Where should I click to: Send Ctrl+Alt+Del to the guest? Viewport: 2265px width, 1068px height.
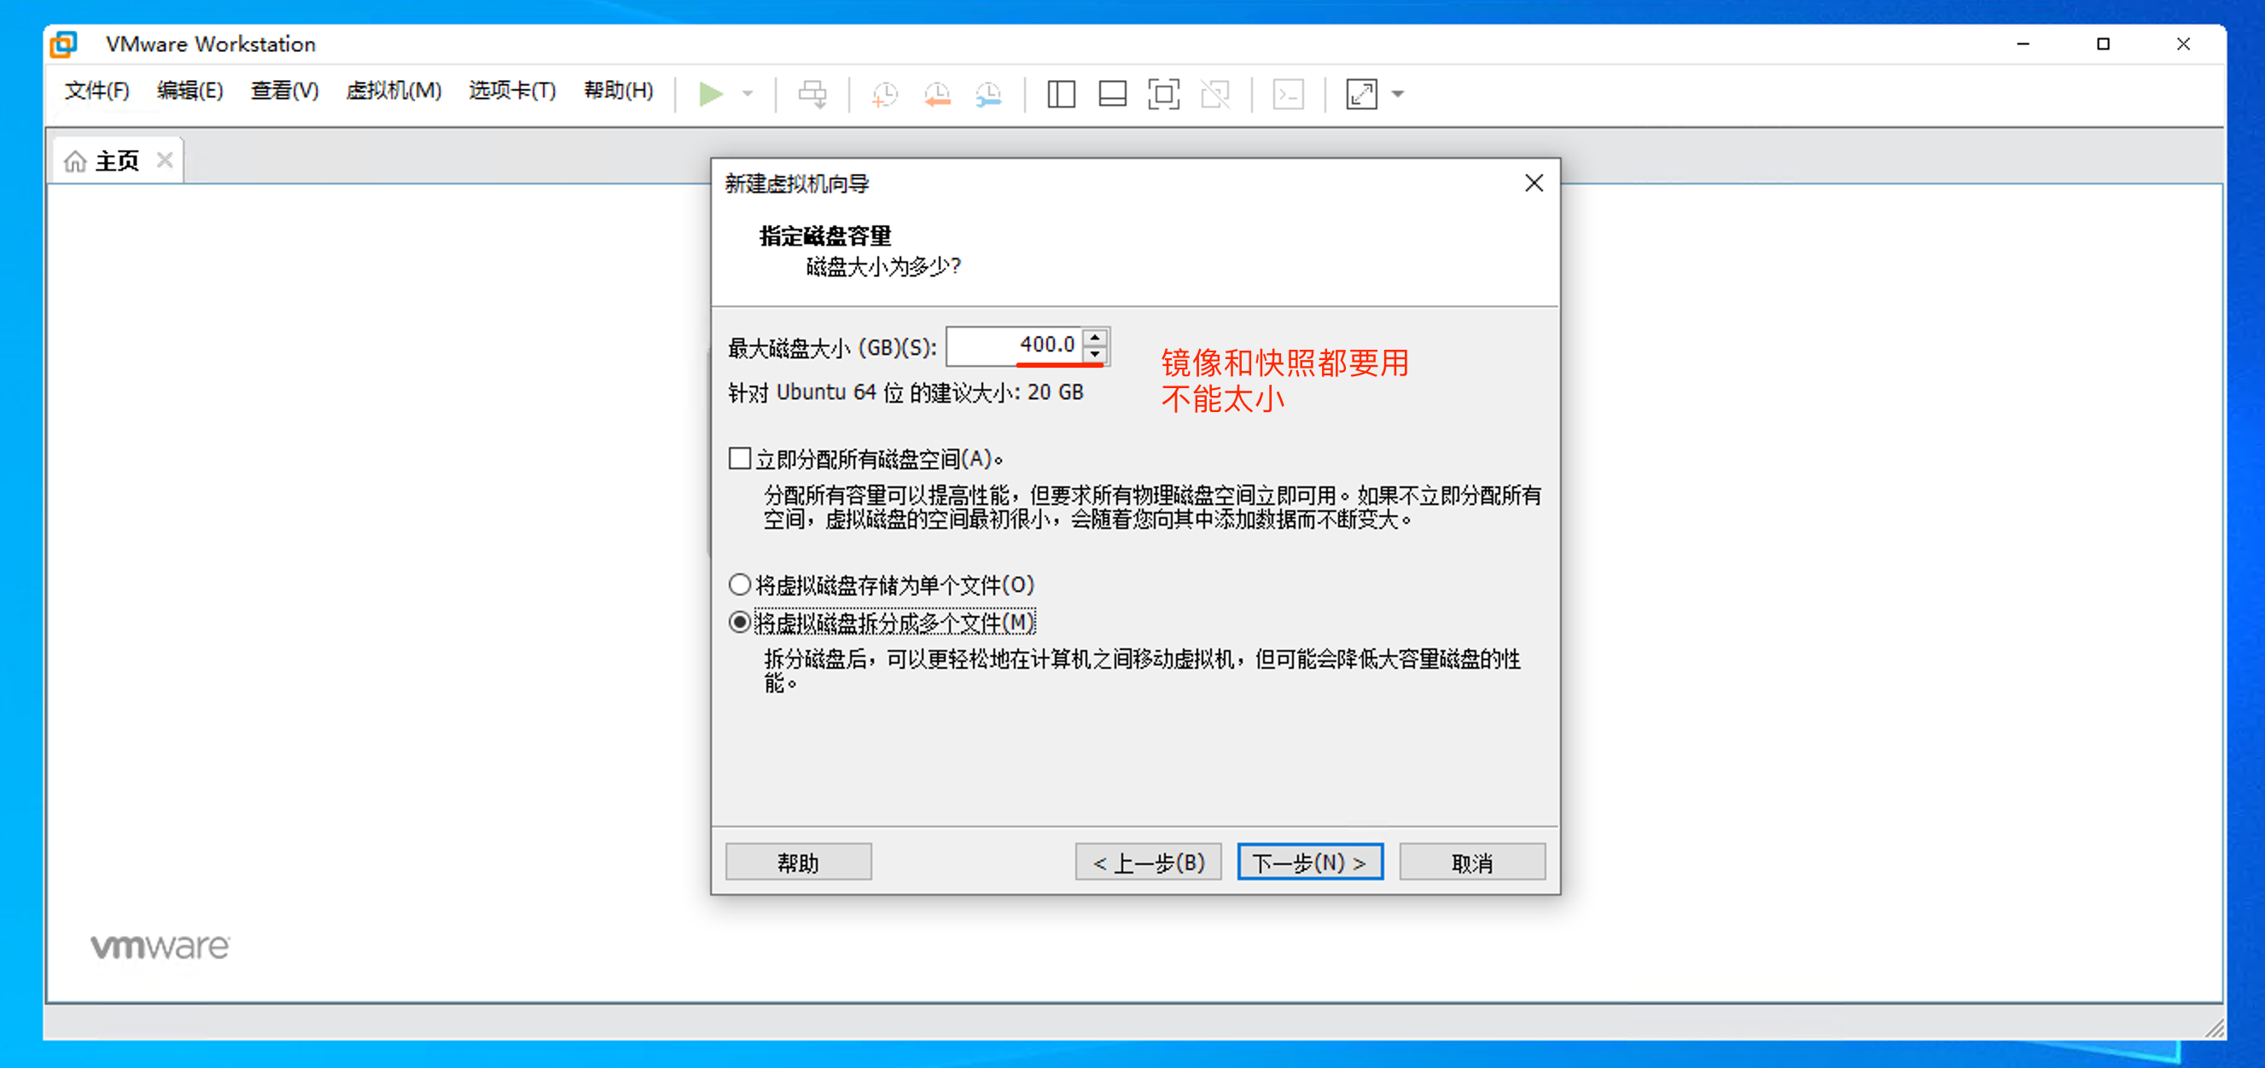coord(813,94)
